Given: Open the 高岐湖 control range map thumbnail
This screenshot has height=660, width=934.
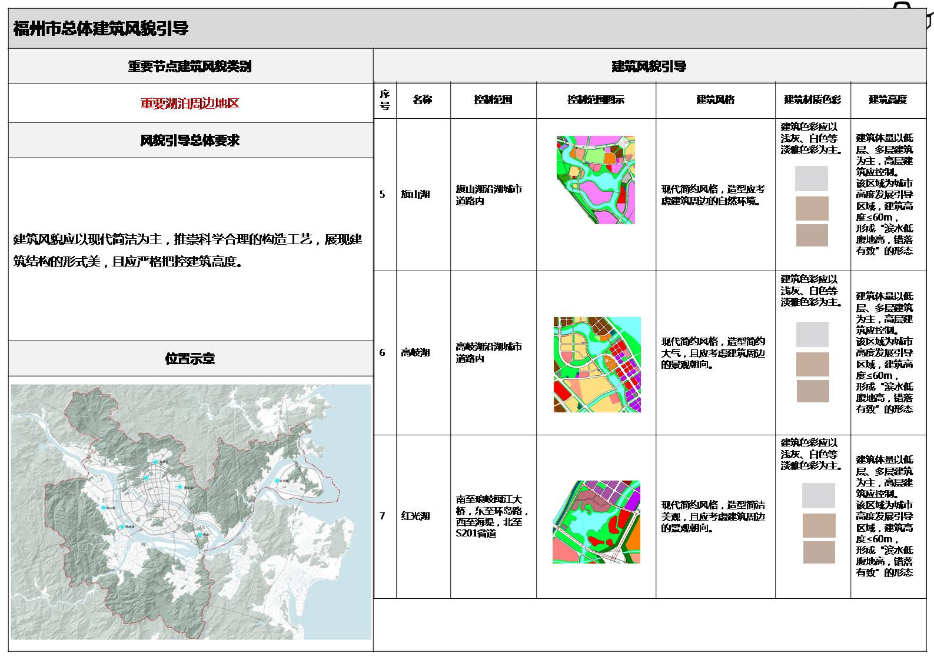Looking at the screenshot, I should click(597, 364).
